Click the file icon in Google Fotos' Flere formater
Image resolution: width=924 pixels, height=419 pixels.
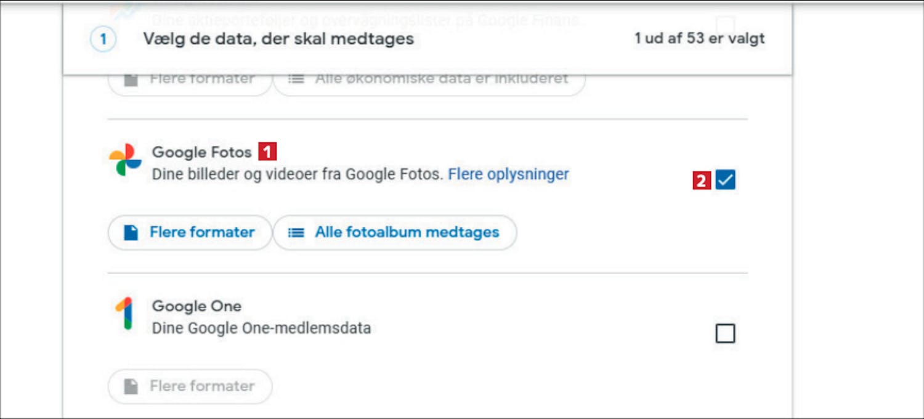pos(131,232)
